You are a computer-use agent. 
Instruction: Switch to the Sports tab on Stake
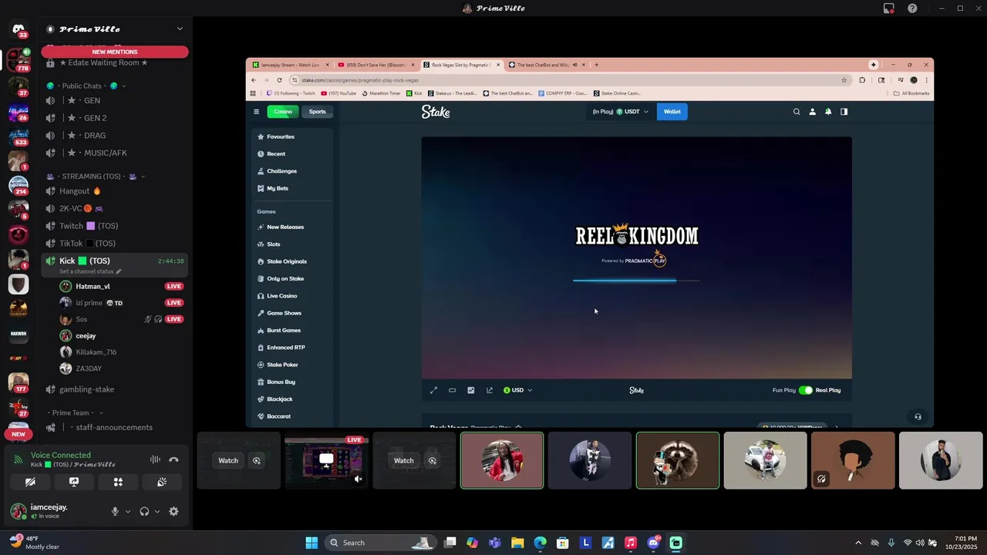[x=317, y=112]
